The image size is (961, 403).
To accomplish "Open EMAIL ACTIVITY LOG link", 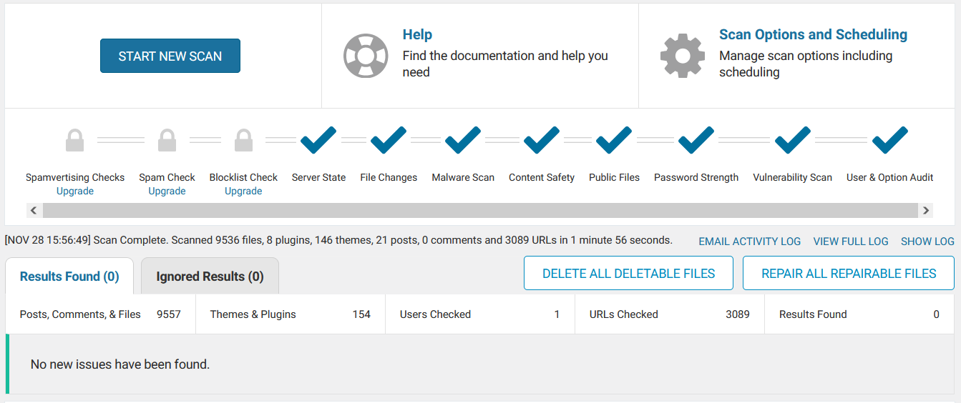I will point(750,242).
